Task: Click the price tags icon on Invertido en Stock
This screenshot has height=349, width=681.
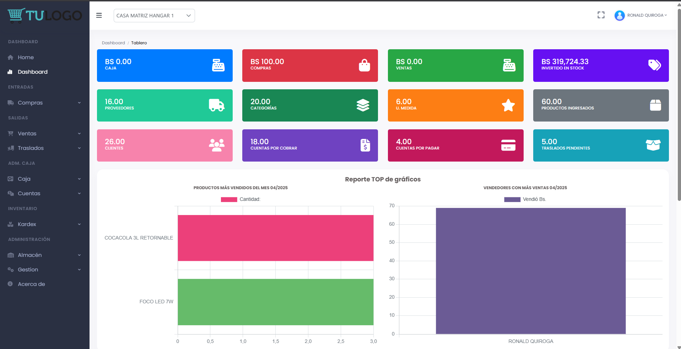Action: [654, 65]
